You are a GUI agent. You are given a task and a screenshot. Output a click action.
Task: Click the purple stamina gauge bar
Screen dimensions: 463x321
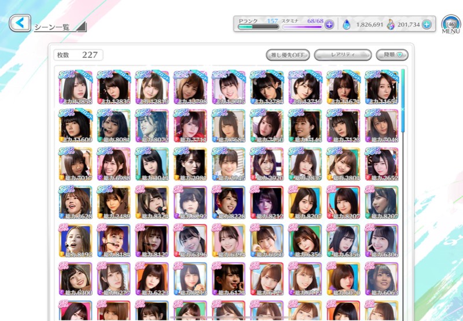302,27
